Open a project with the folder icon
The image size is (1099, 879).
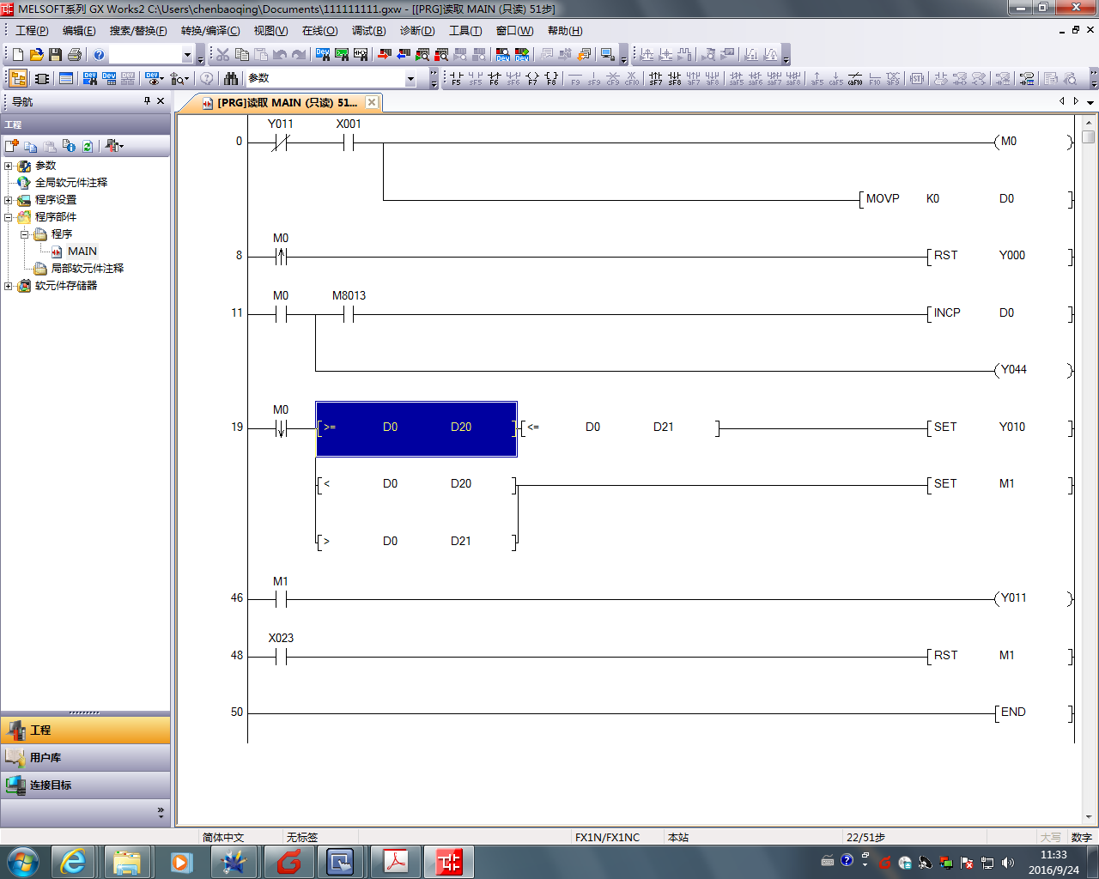pos(37,55)
